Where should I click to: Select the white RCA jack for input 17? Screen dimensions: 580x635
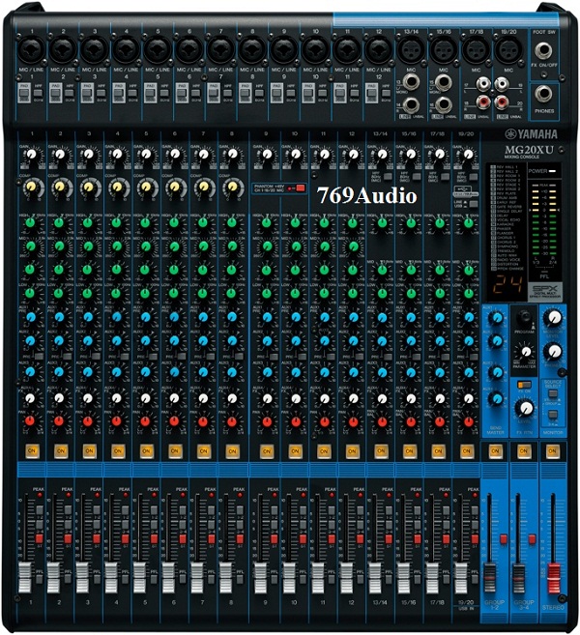pyautogui.click(x=483, y=84)
